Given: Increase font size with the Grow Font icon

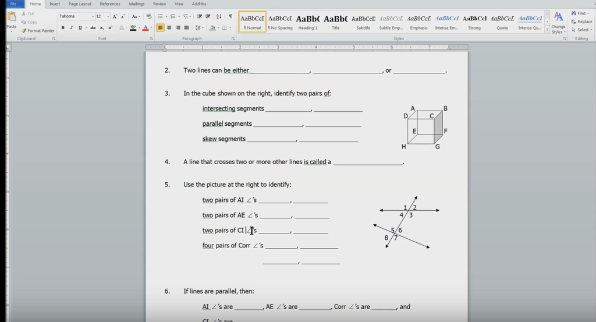Looking at the screenshot, I should pos(115,16).
